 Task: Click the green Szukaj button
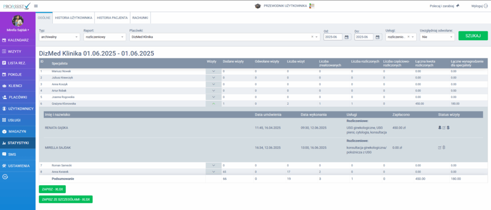472,36
